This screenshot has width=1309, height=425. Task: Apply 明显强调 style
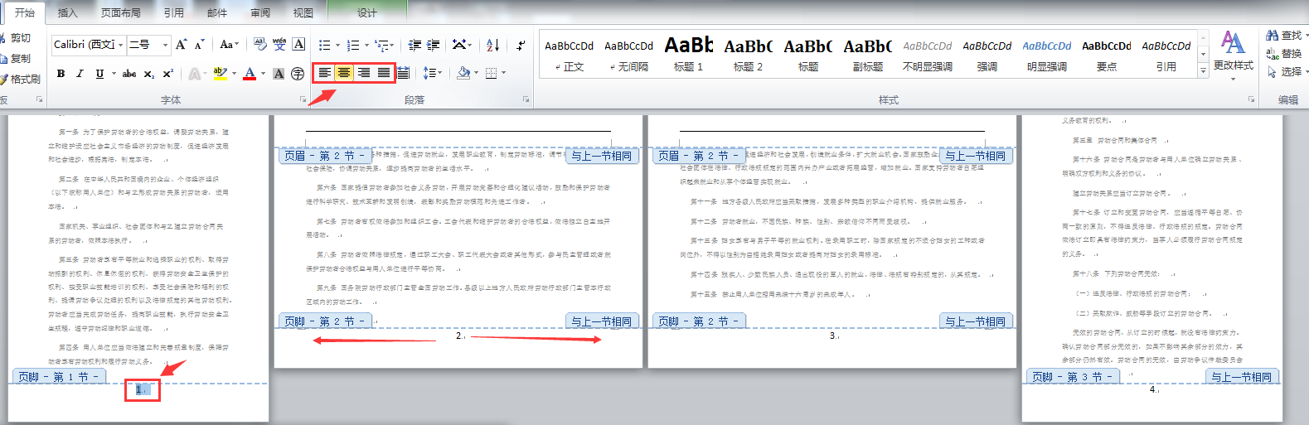tap(1047, 54)
